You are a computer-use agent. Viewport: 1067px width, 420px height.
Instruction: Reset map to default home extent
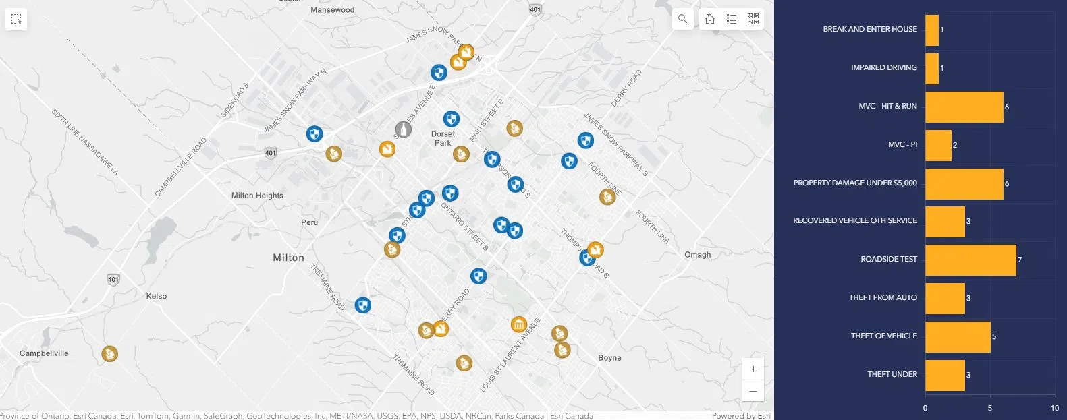[x=710, y=19]
